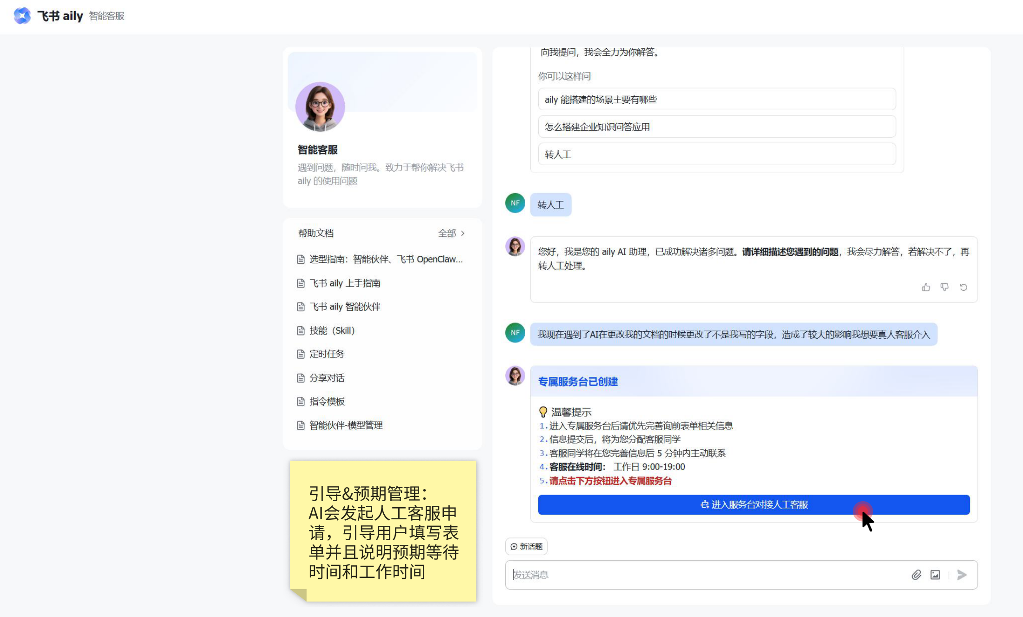The width and height of the screenshot is (1023, 617).
Task: Click document icon beside 选型指南
Action: click(x=301, y=259)
